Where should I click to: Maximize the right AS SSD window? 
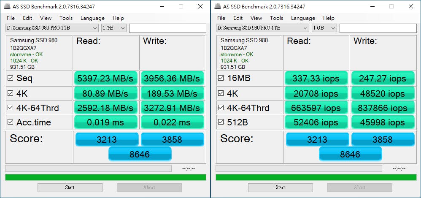[391, 6]
